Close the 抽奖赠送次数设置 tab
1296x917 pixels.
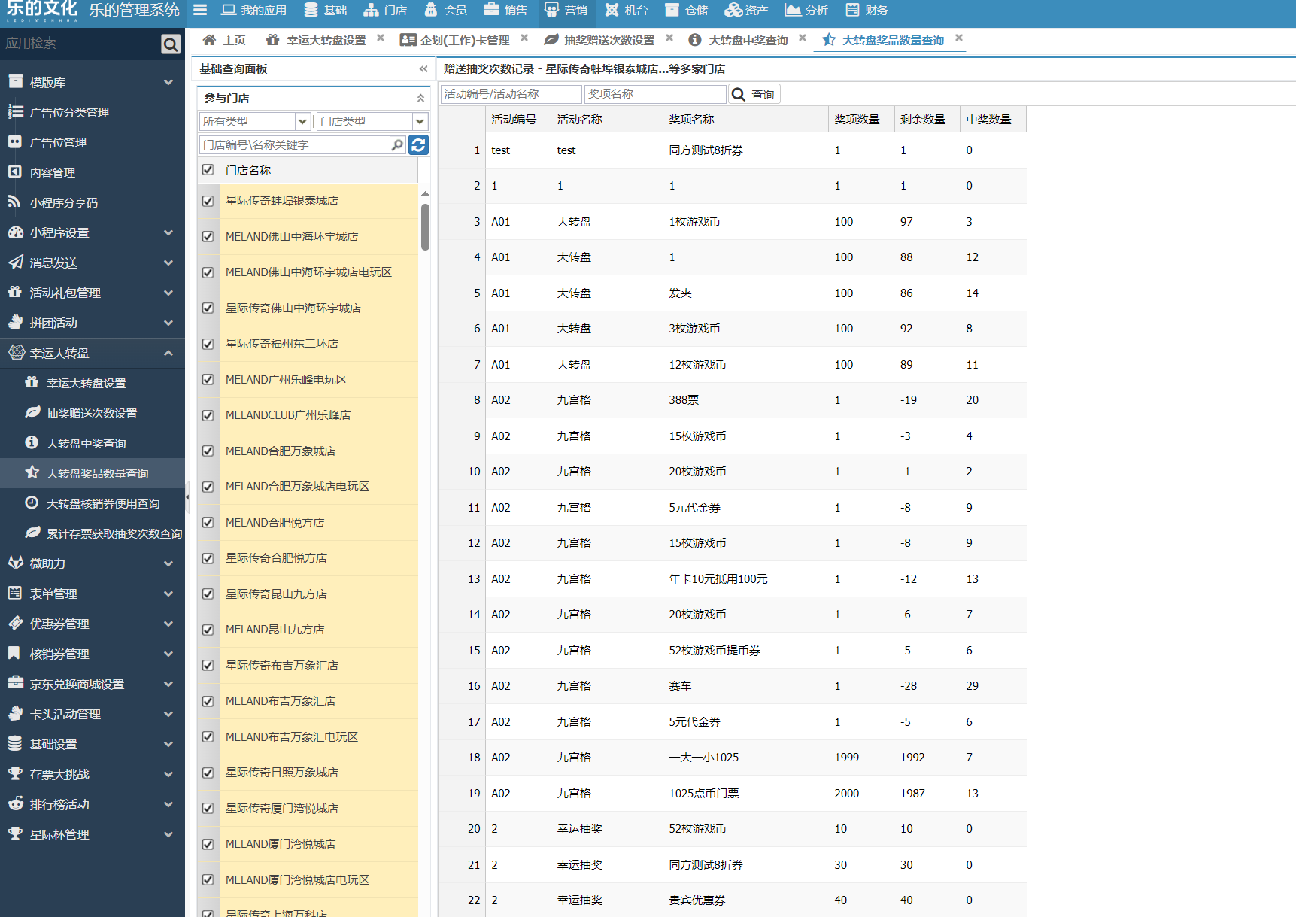(x=669, y=38)
